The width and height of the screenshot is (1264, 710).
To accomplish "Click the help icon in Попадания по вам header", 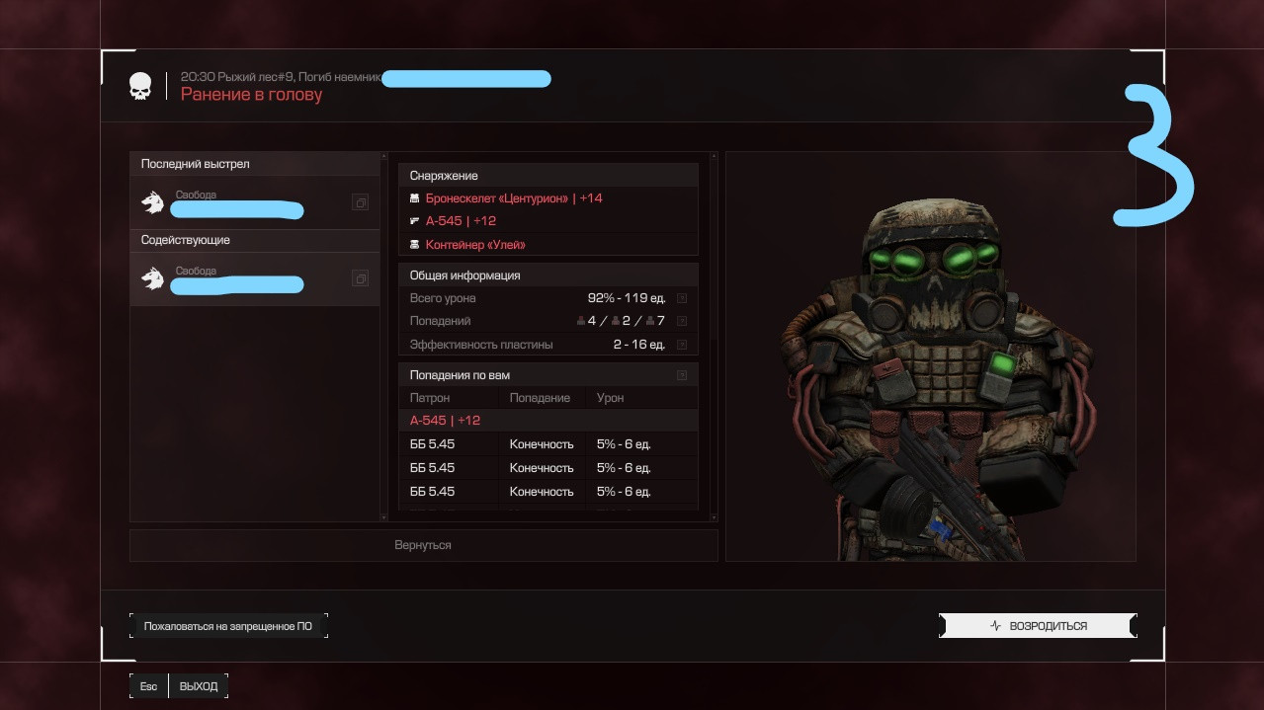I will coord(682,375).
